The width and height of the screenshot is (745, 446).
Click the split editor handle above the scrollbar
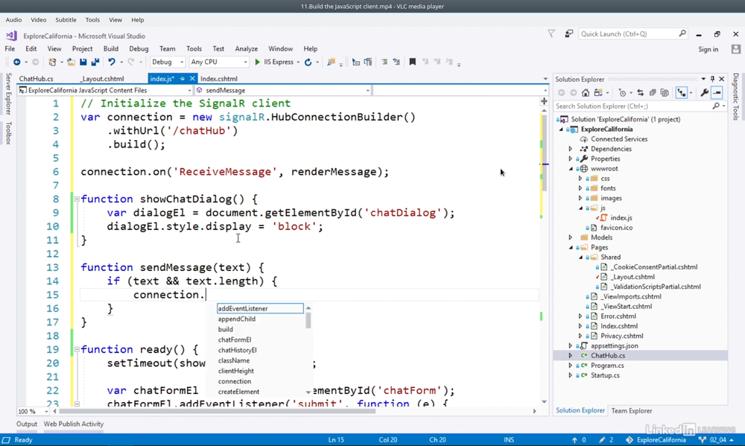point(544,101)
